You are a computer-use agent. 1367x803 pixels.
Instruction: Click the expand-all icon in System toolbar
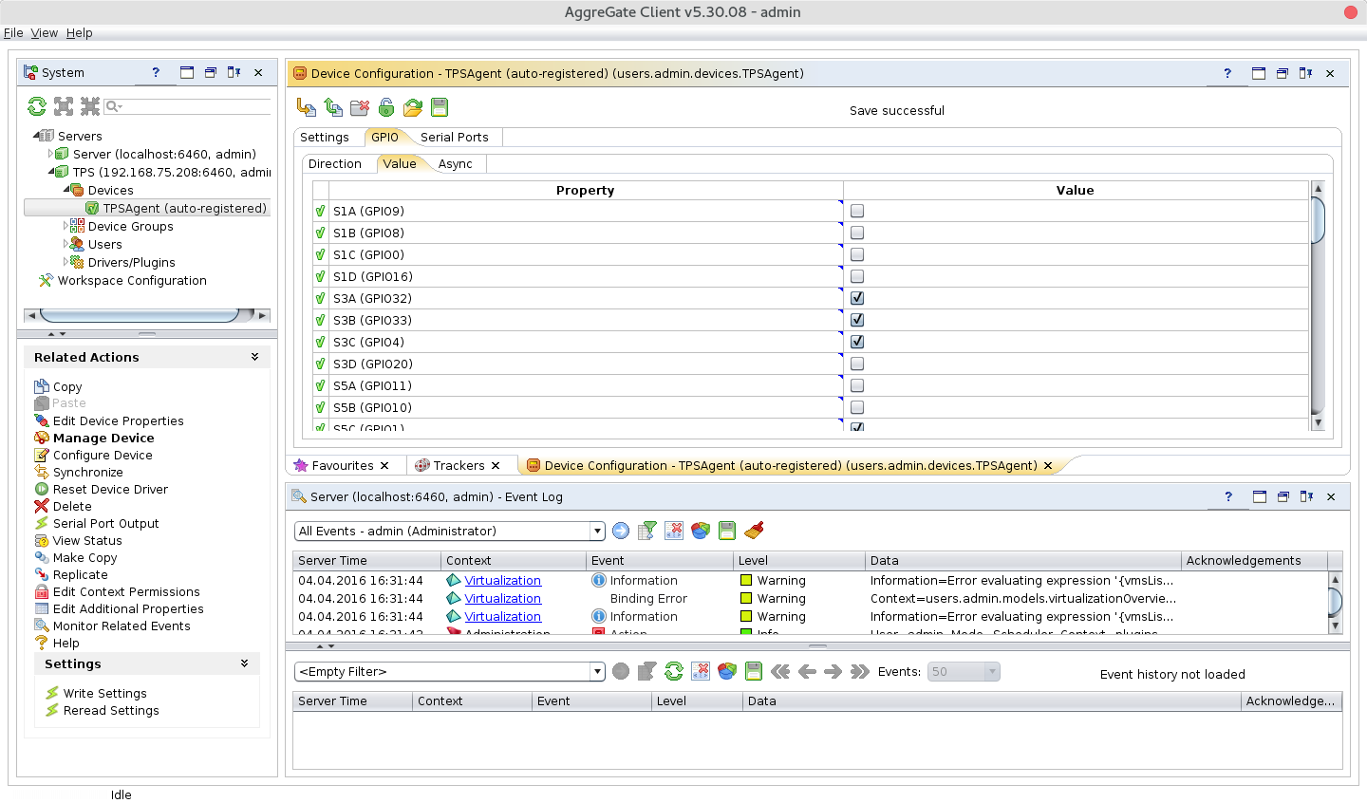coord(64,106)
